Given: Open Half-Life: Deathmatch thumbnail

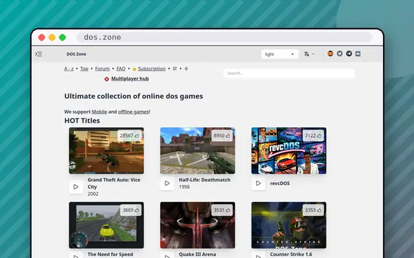Looking at the screenshot, I should pyautogui.click(x=197, y=151).
